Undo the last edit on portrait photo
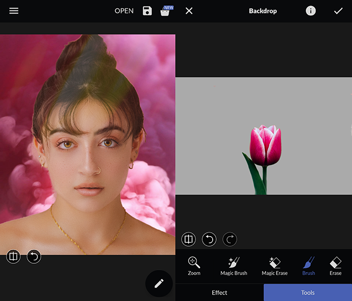This screenshot has width=352, height=301. point(34,257)
